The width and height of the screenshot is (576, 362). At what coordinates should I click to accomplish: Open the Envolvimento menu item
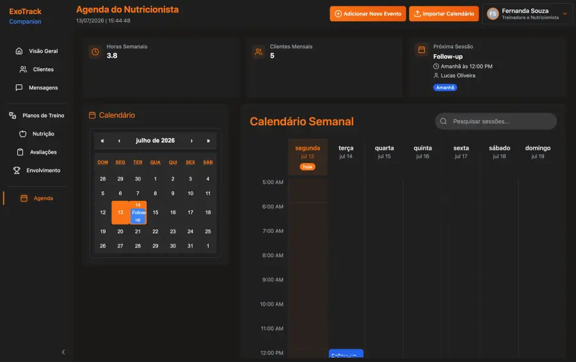pos(36,170)
